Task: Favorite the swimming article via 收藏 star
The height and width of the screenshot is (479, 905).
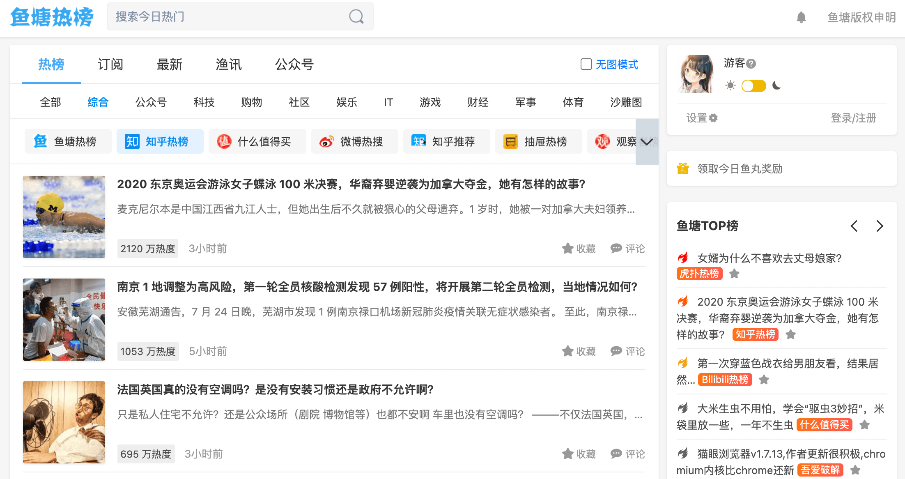Action: (568, 249)
